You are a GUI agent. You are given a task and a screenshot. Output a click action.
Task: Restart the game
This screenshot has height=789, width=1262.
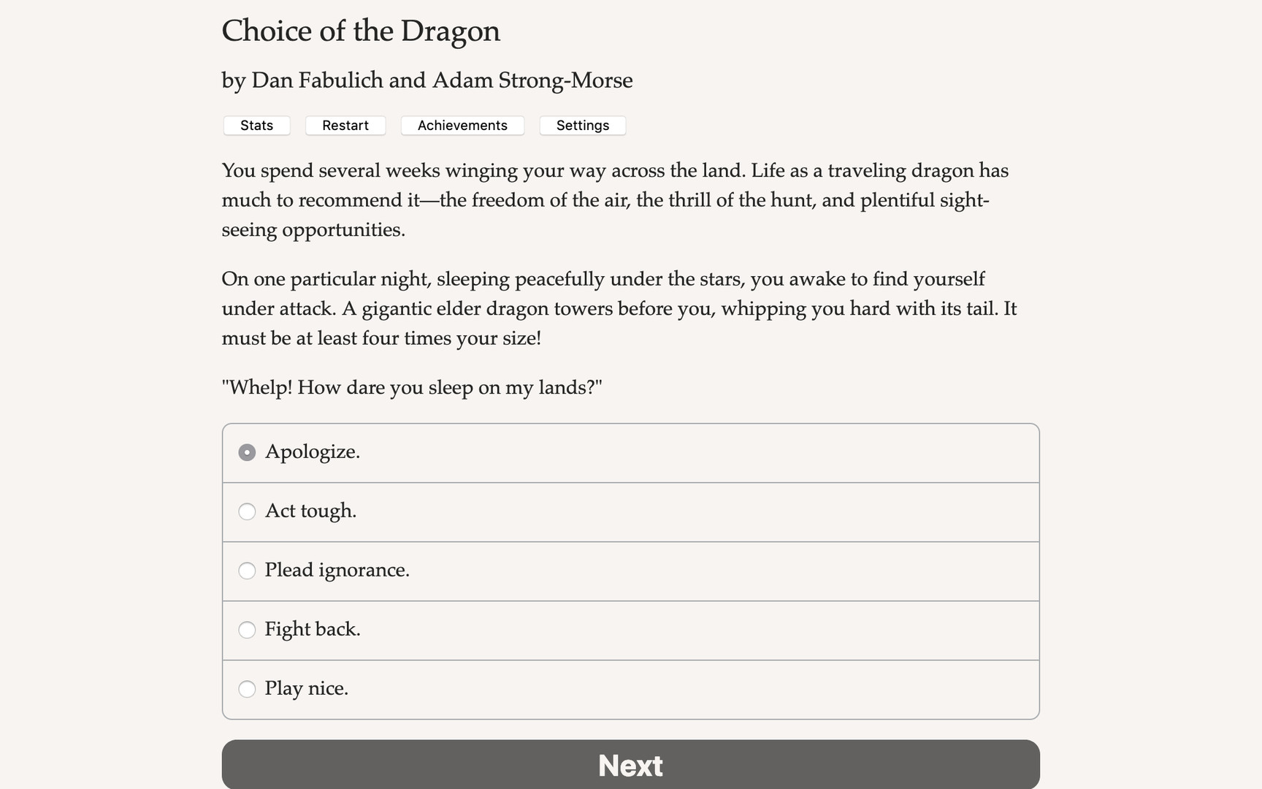(345, 125)
